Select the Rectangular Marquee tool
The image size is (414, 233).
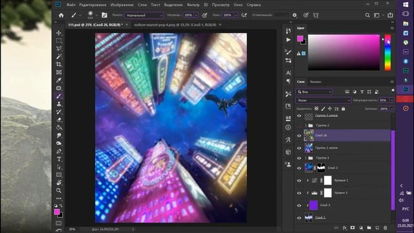59,41
